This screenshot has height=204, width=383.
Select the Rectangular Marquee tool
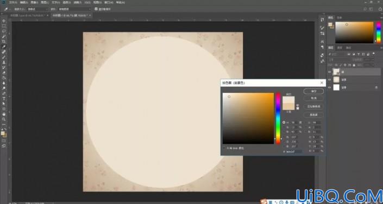point(4,26)
